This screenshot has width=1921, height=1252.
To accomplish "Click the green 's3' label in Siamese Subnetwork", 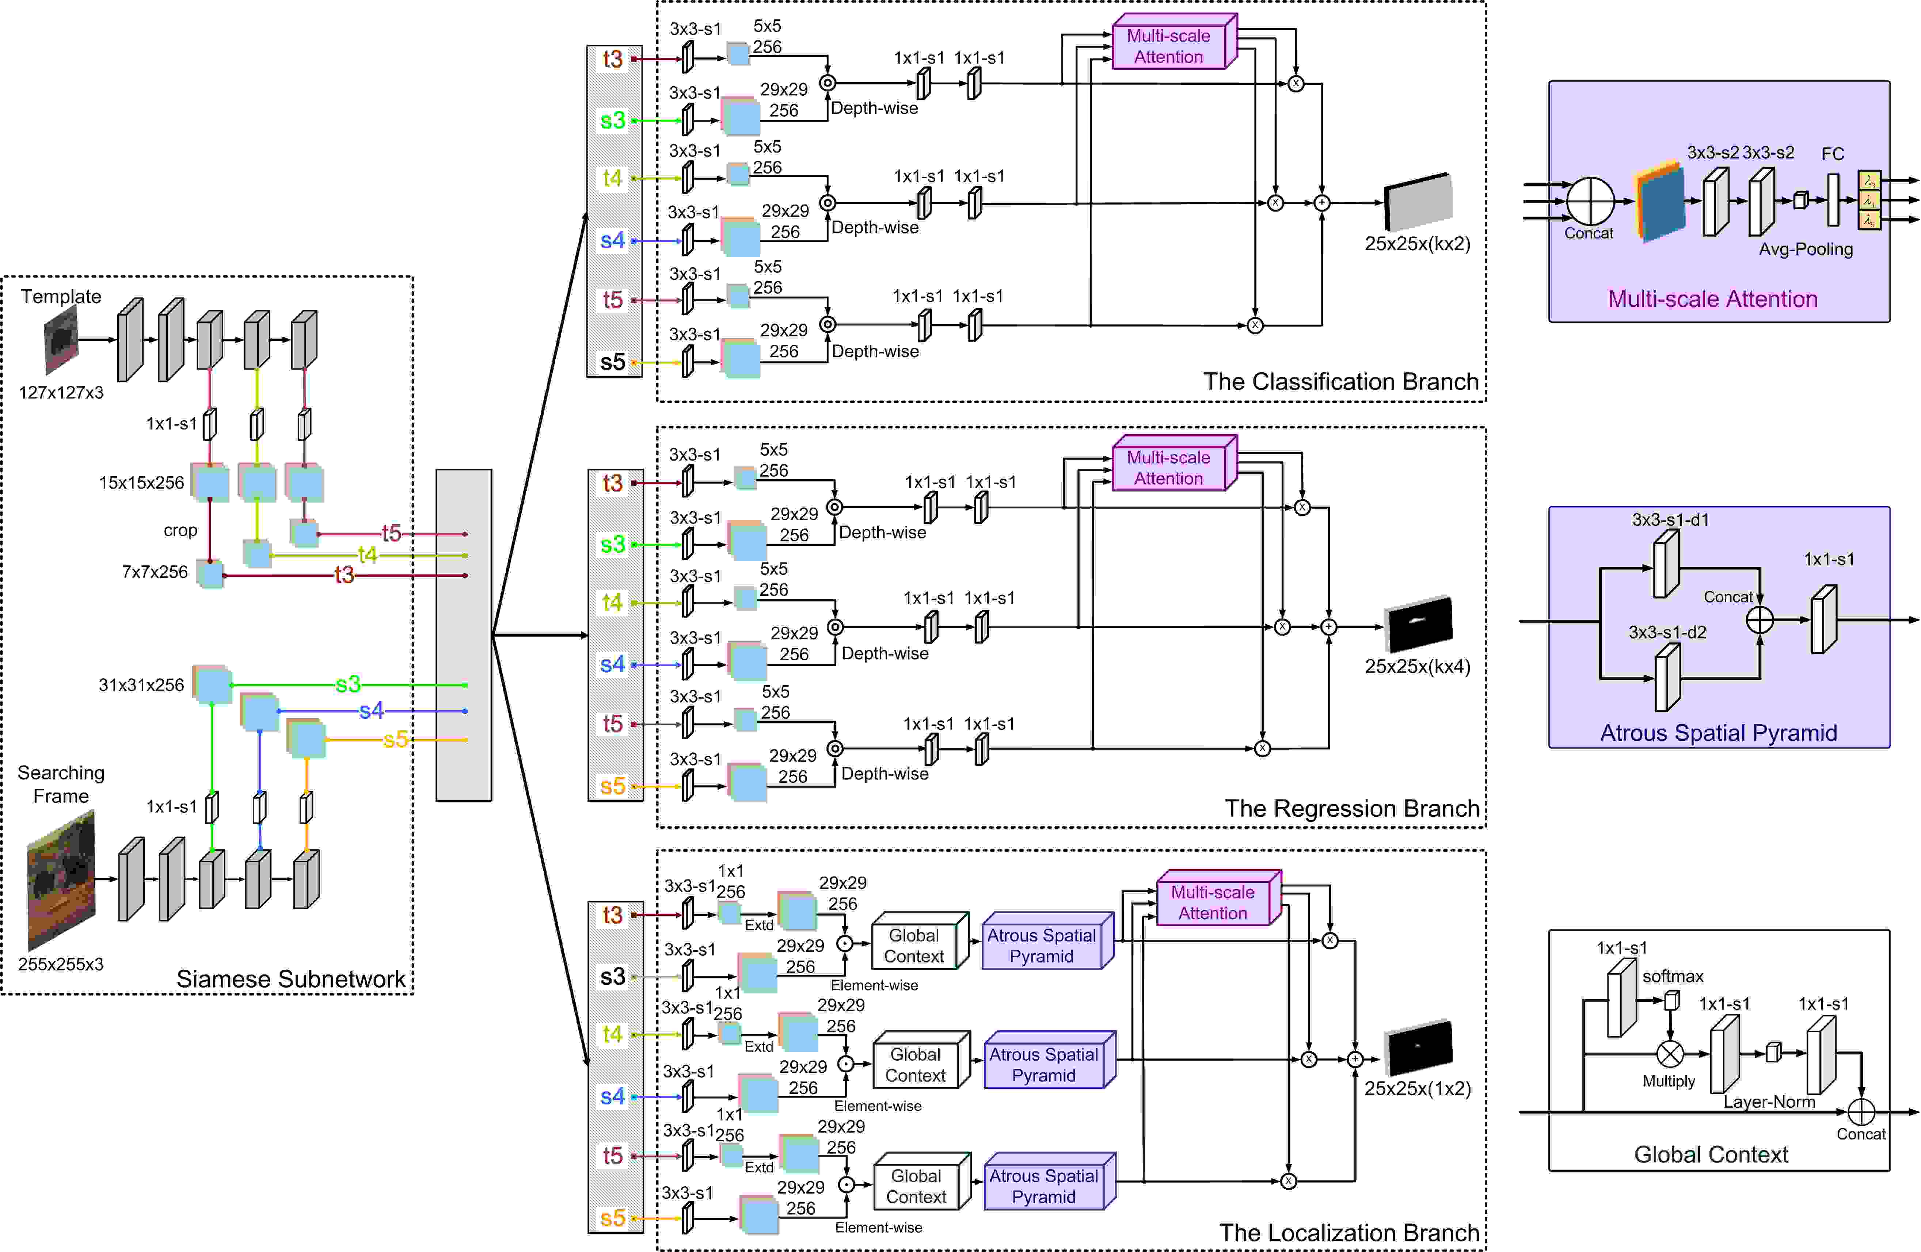I will coord(348,684).
